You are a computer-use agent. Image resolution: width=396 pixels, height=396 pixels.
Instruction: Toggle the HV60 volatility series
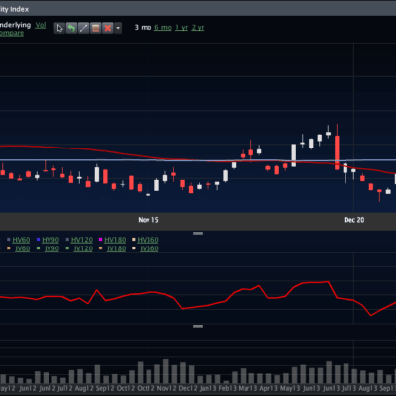21,240
